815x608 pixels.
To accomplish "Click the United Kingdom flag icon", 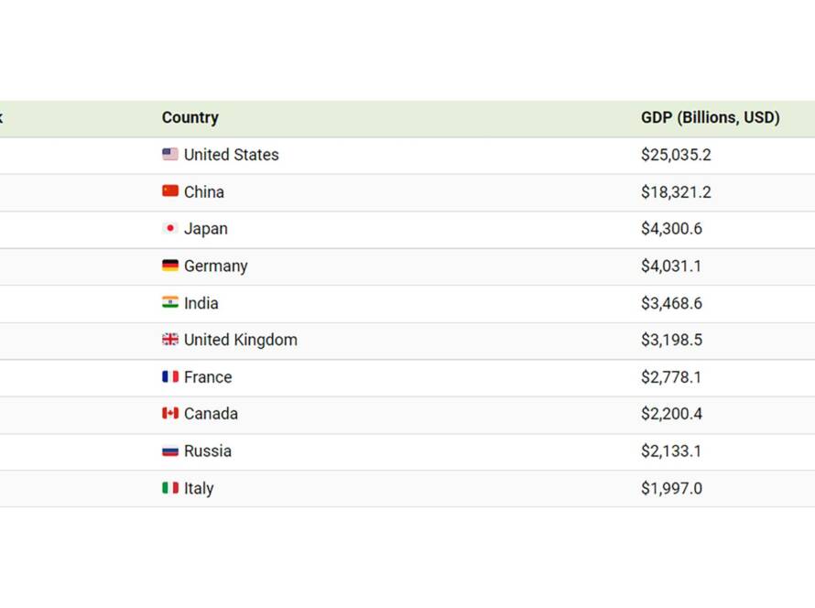I will 170,340.
